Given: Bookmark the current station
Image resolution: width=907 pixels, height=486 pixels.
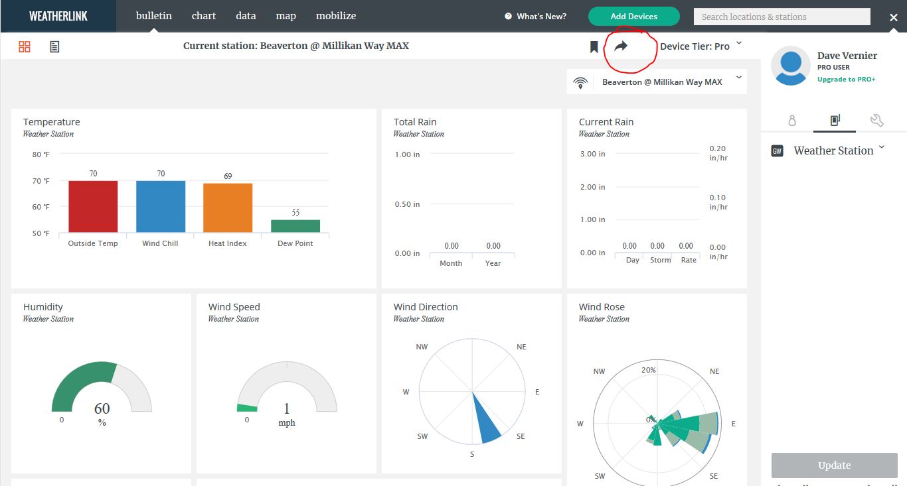Looking at the screenshot, I should (594, 46).
